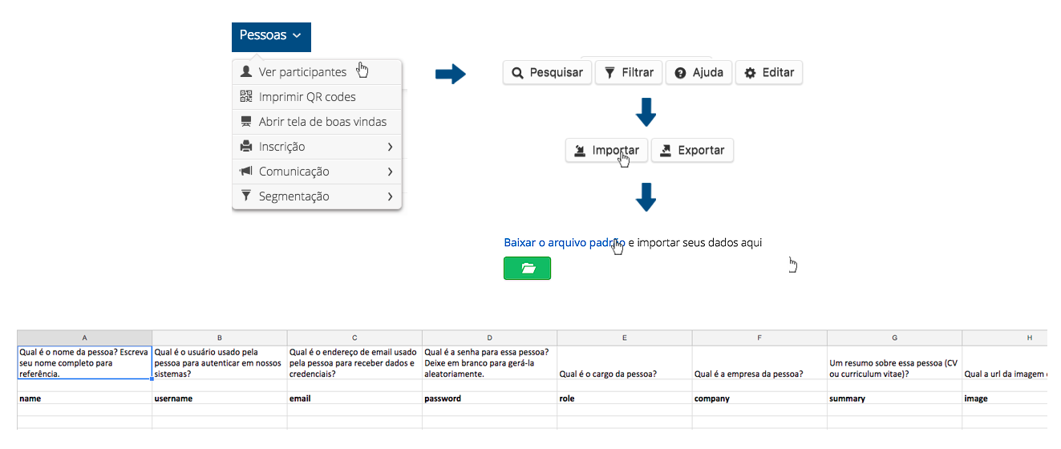The width and height of the screenshot is (1061, 449).
Task: Click the QR code icon
Action: tap(246, 97)
